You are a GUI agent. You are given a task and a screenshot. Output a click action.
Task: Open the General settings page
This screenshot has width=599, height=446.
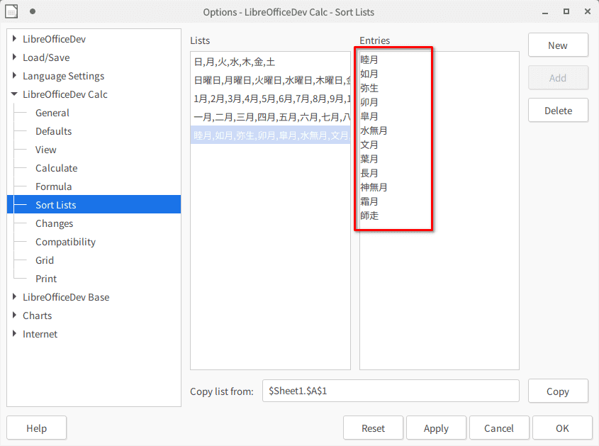click(x=52, y=113)
